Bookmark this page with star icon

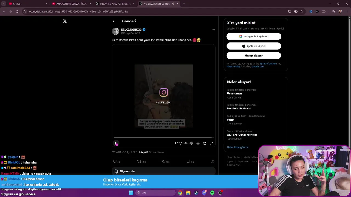302,11
